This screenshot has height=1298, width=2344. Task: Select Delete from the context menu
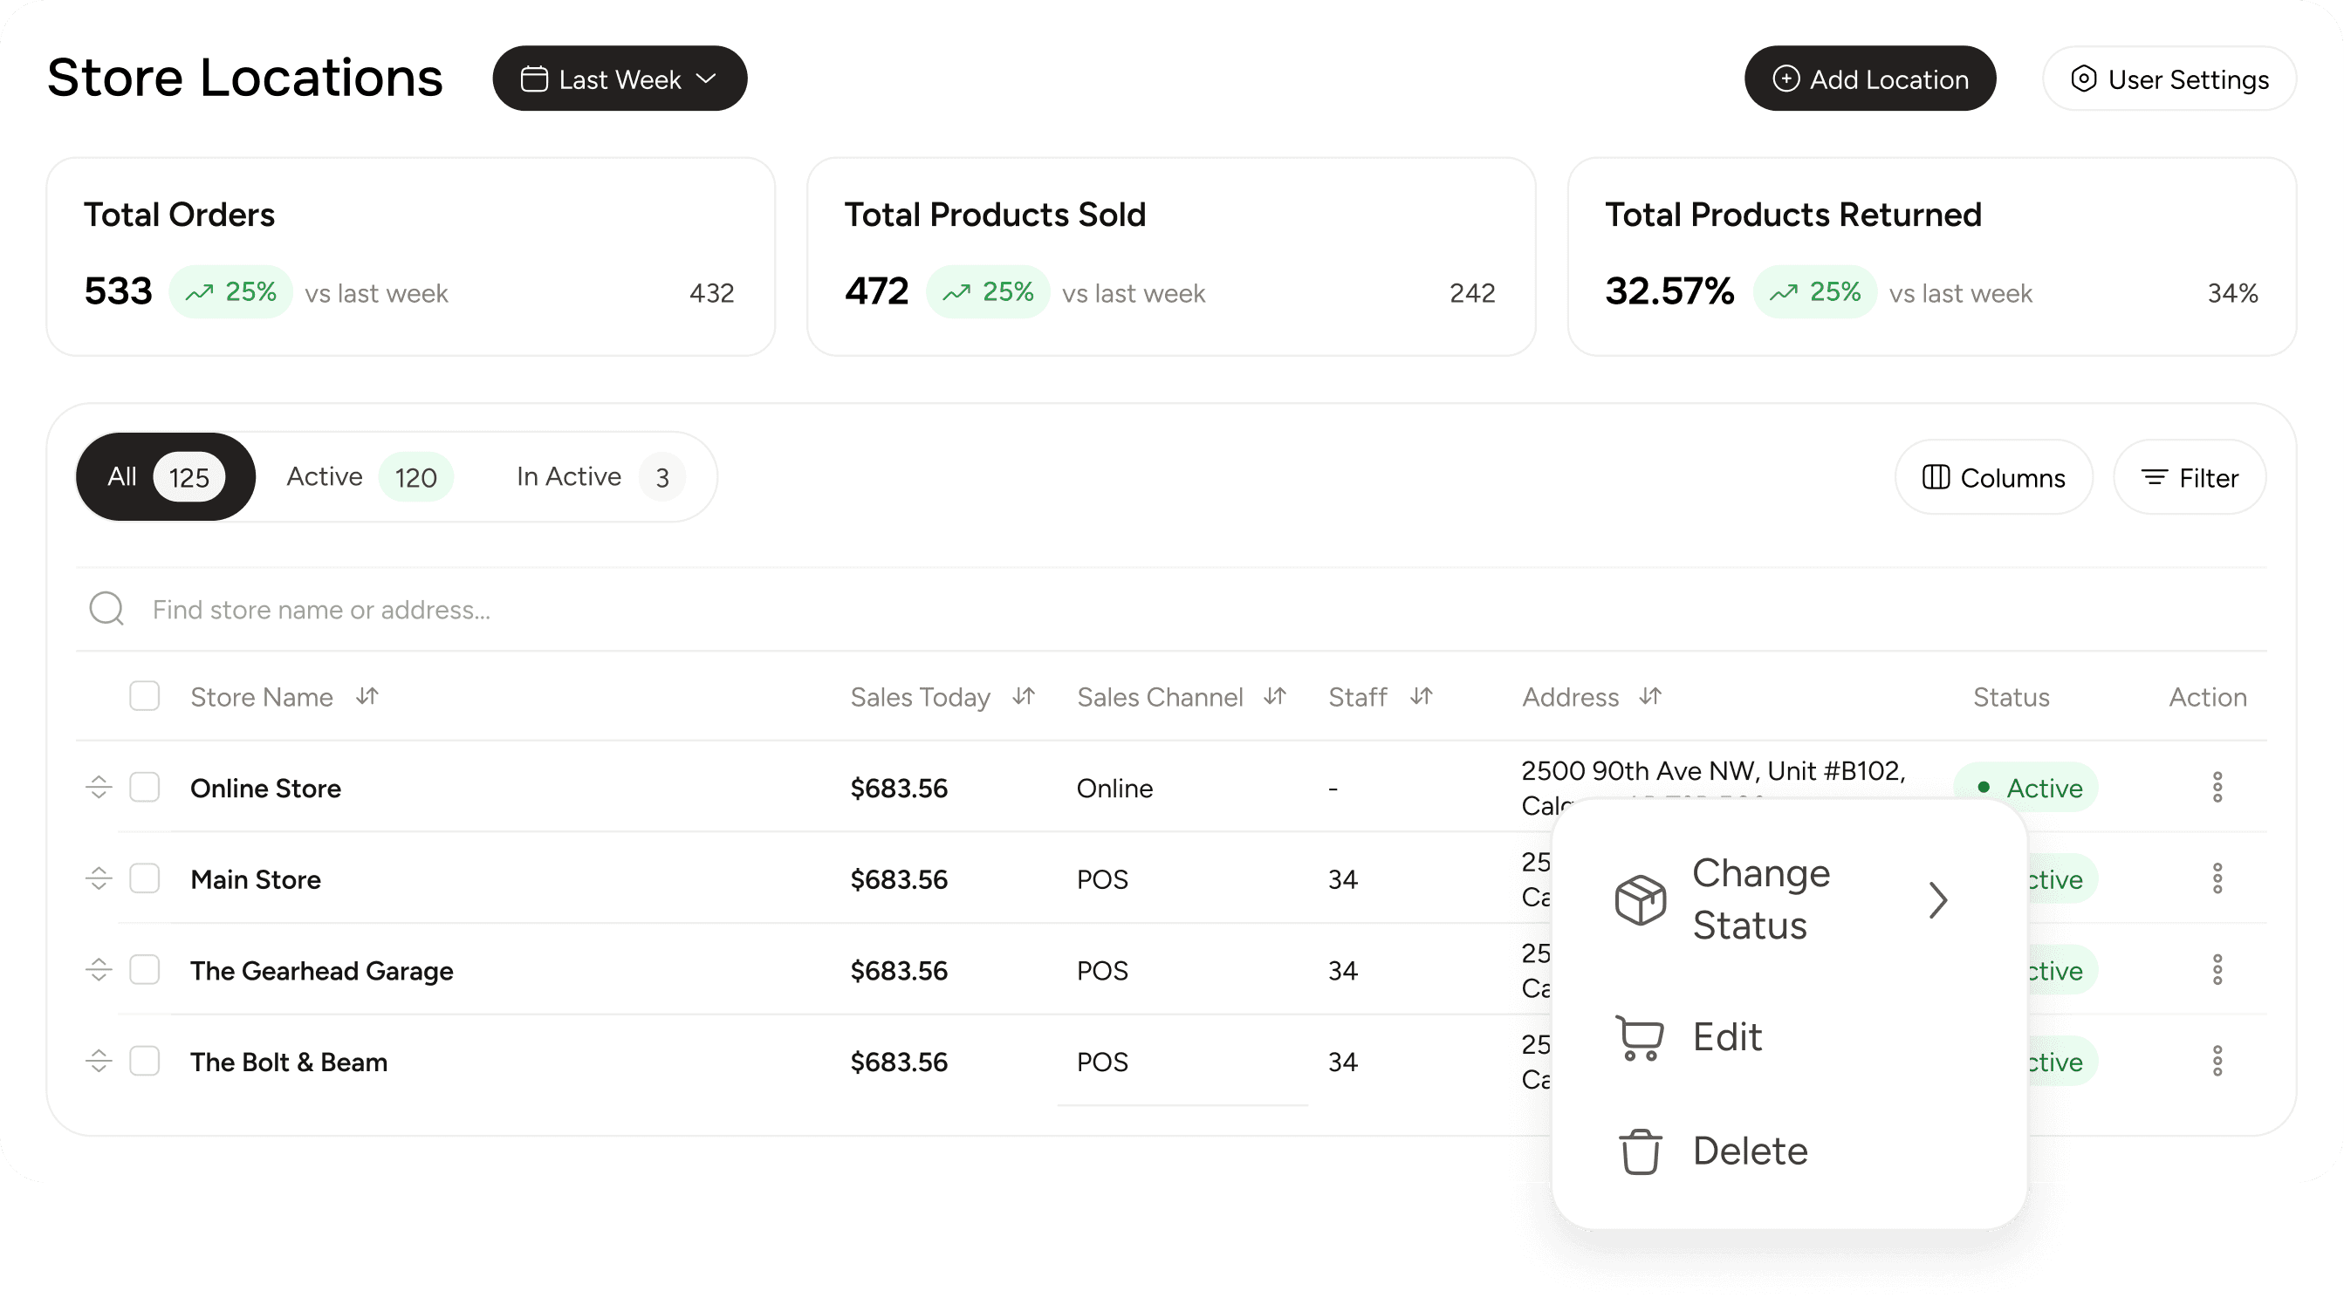1749,1151
